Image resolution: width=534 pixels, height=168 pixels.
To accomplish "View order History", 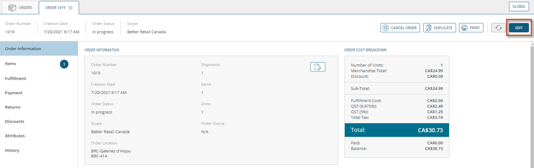I will [39, 150].
